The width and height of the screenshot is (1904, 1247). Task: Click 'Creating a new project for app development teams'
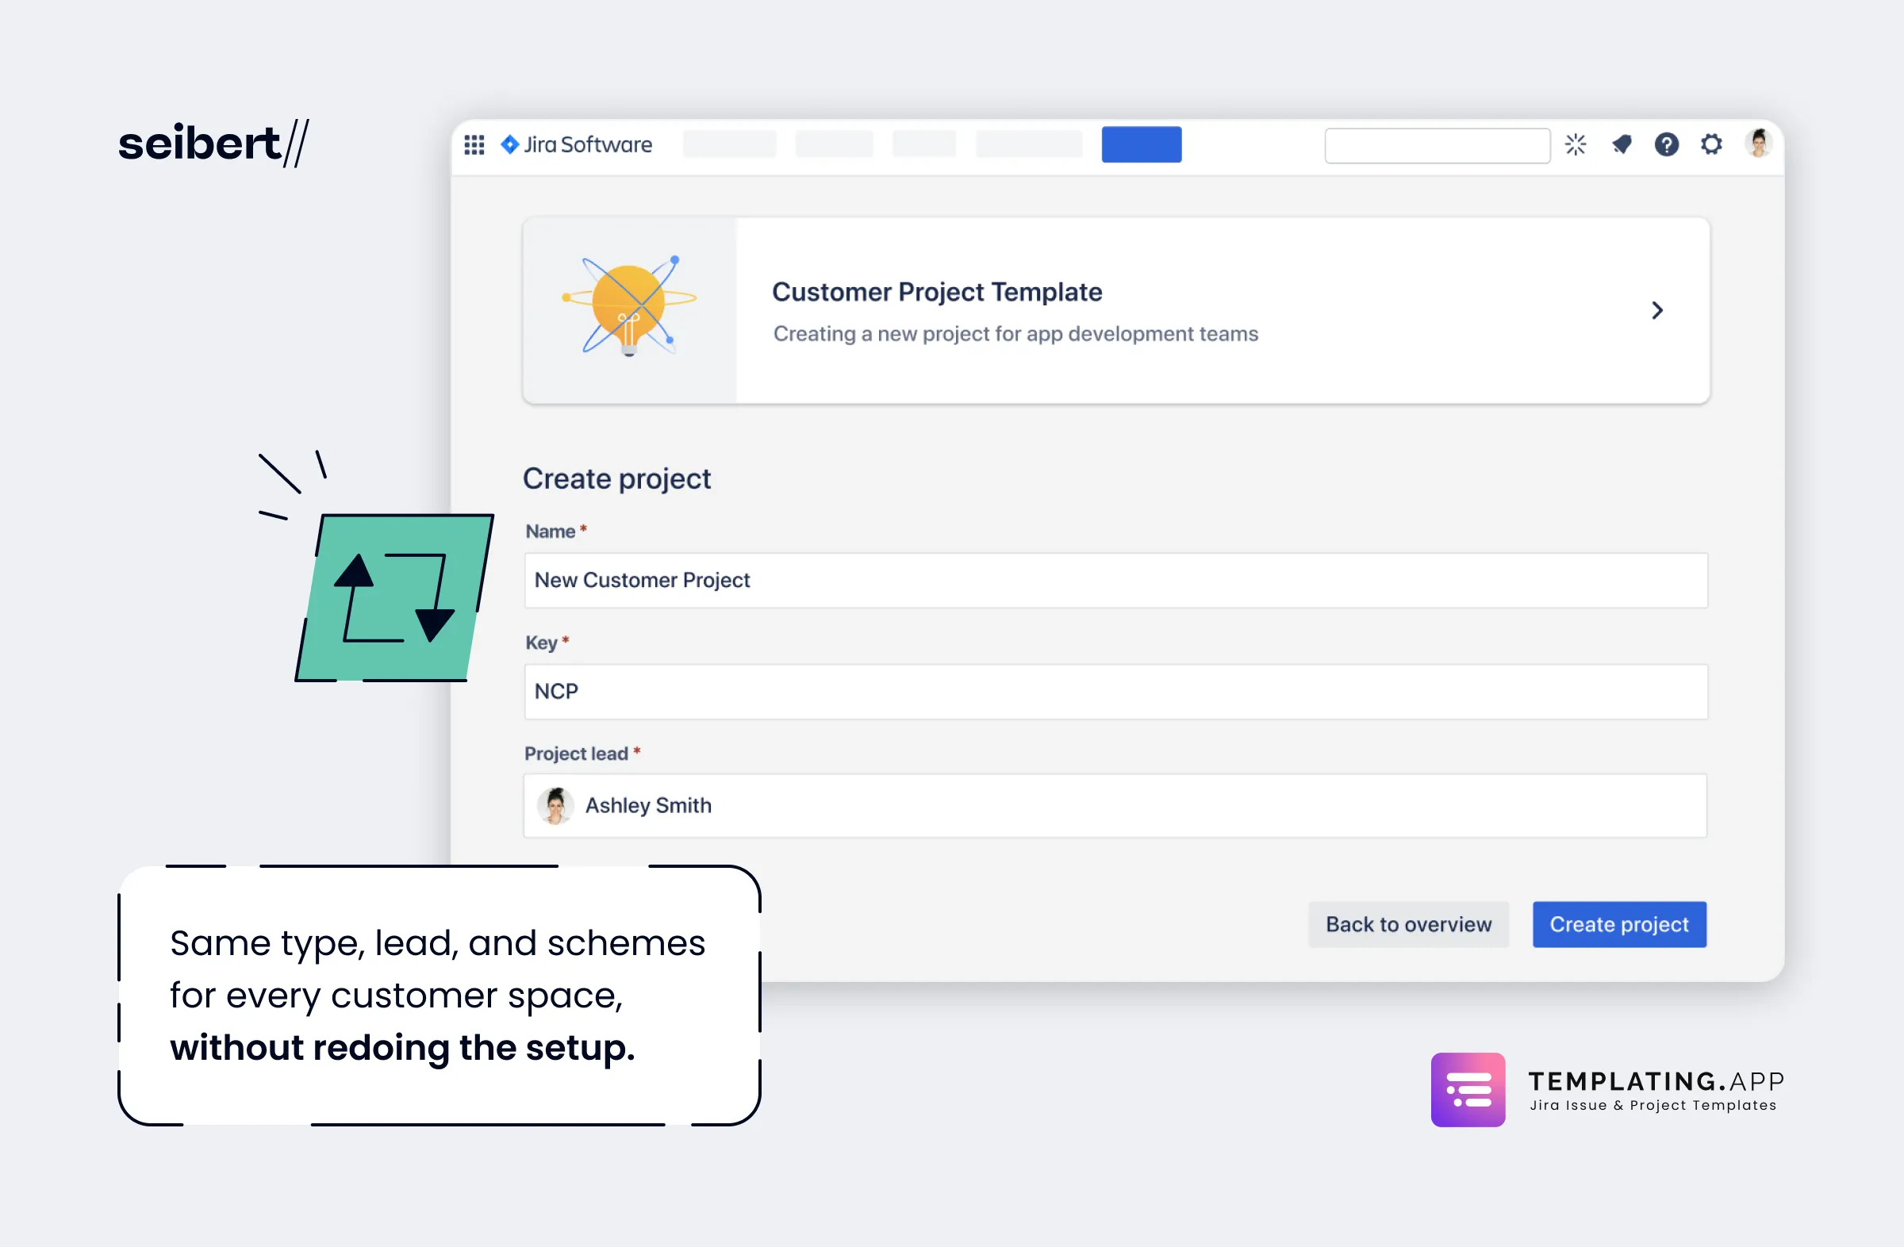tap(1015, 333)
